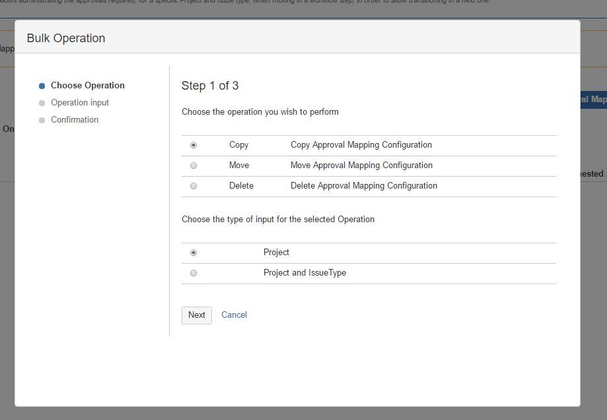The image size is (607, 420).
Task: Select the Delete operation radio button
Action: (x=194, y=186)
